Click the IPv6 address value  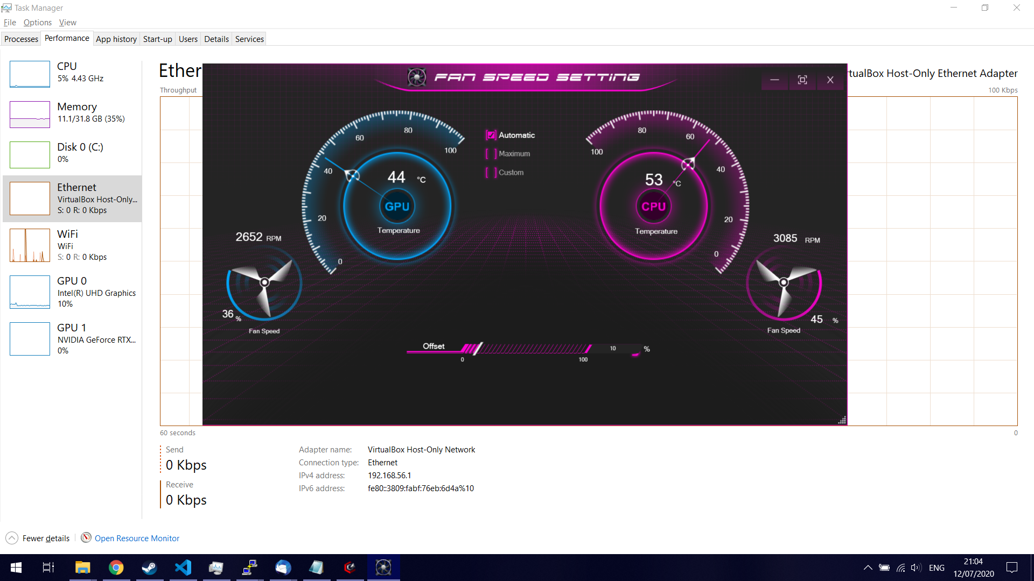coord(421,488)
